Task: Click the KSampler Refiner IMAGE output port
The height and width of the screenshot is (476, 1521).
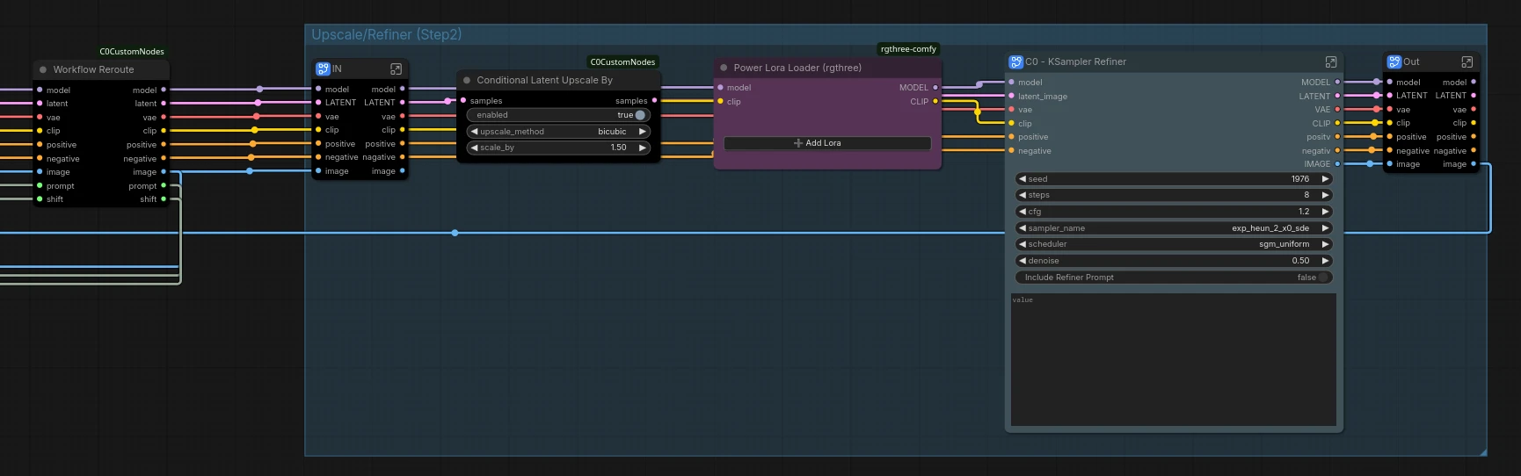Action: (x=1337, y=164)
